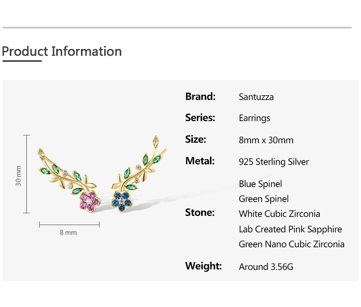
Task: Click the Size field label
Action: tap(195, 139)
